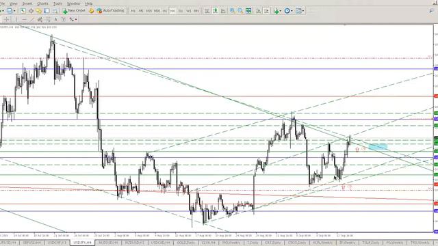This screenshot has width=438, height=246.
Task: Select the Horizontal Line drawing tool
Action: click(x=25, y=19)
